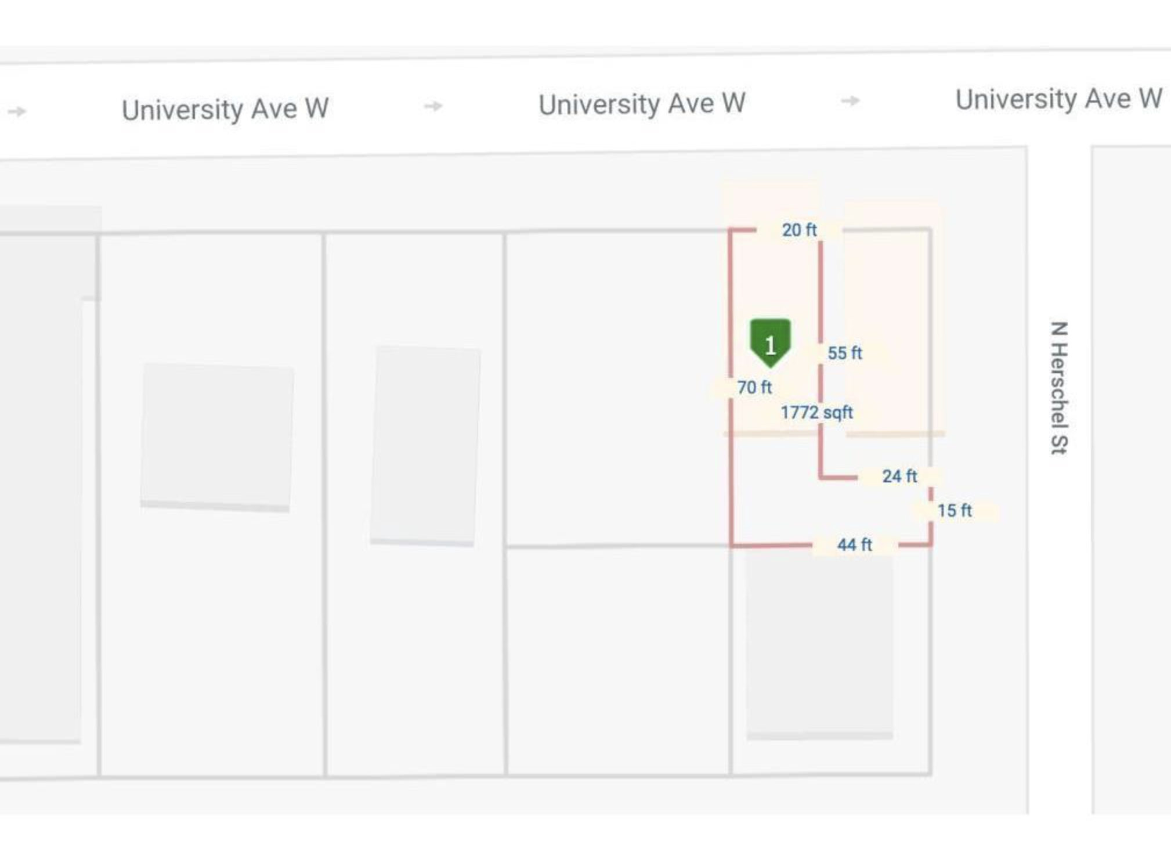Click the N Herschel St street label

(x=1059, y=388)
